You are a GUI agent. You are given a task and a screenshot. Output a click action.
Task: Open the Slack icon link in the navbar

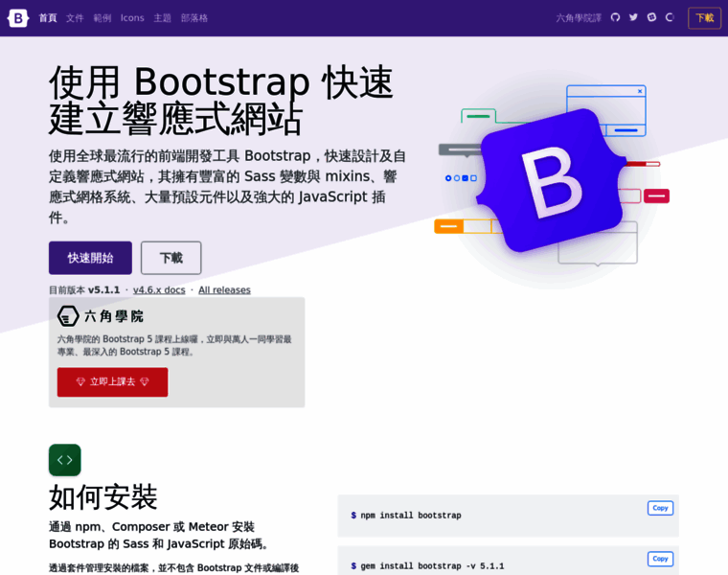(x=652, y=17)
